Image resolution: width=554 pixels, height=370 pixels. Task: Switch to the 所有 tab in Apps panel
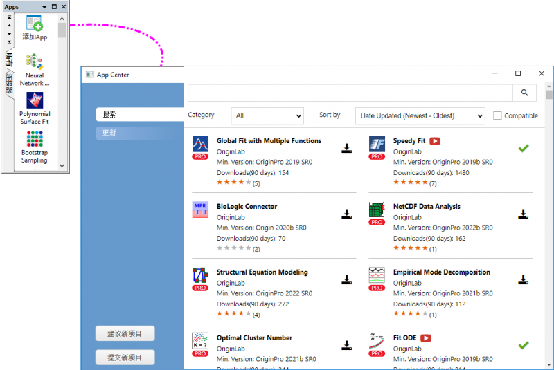click(9, 60)
